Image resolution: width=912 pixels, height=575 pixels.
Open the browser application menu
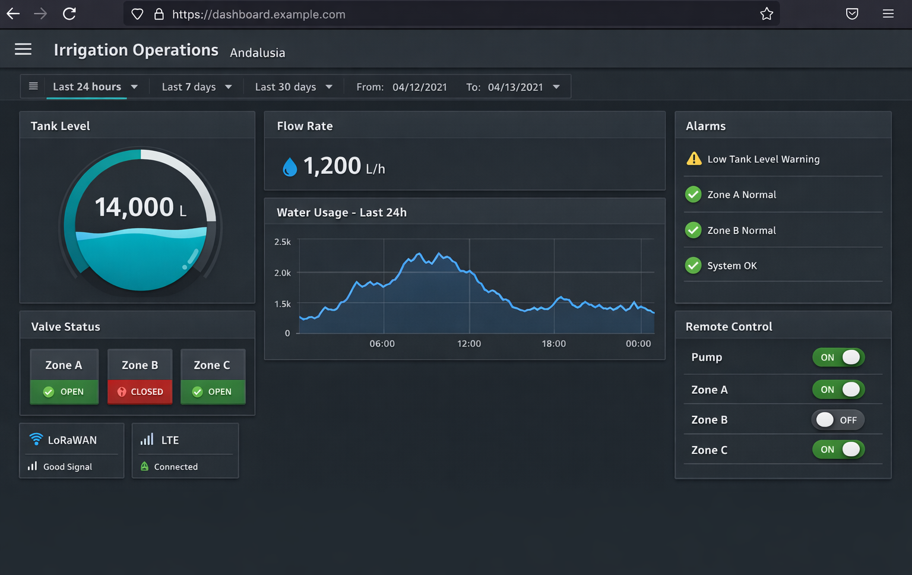[x=888, y=14]
